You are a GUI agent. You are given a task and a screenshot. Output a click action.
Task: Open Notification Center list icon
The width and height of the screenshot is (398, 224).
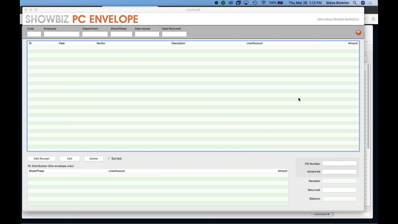[x=370, y=3]
